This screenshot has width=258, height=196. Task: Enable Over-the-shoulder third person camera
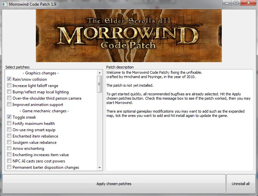click(9, 98)
